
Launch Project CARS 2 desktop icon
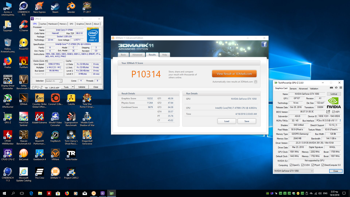71,173
